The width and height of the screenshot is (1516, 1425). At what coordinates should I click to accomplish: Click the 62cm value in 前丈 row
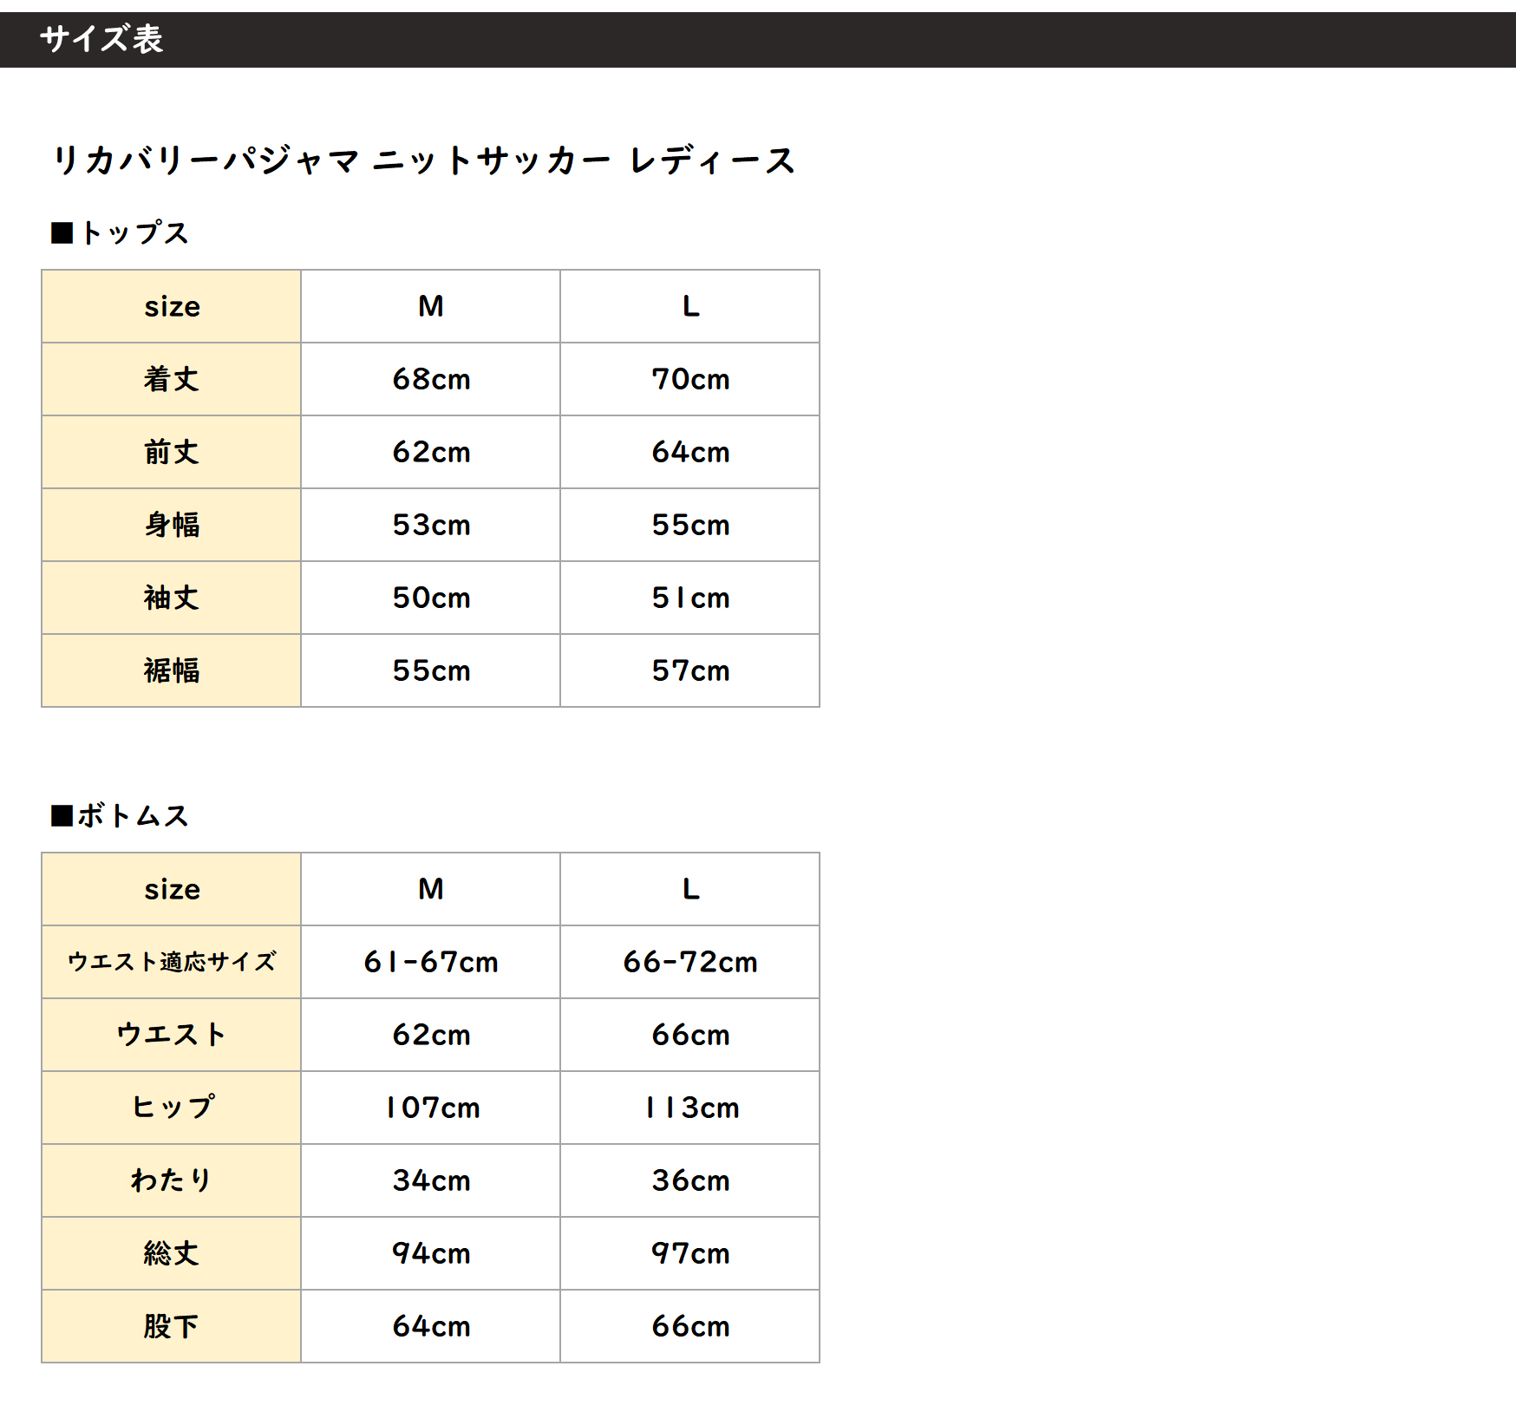(x=431, y=452)
